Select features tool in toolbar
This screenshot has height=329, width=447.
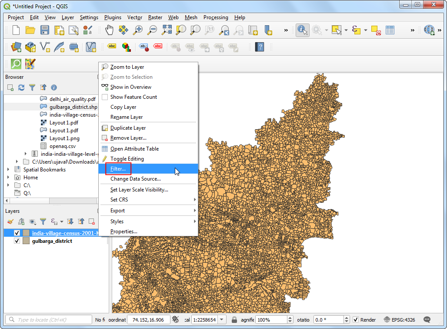pos(337,30)
